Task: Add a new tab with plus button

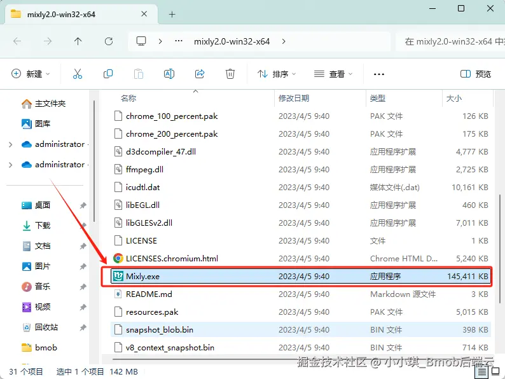Action: pyautogui.click(x=172, y=14)
